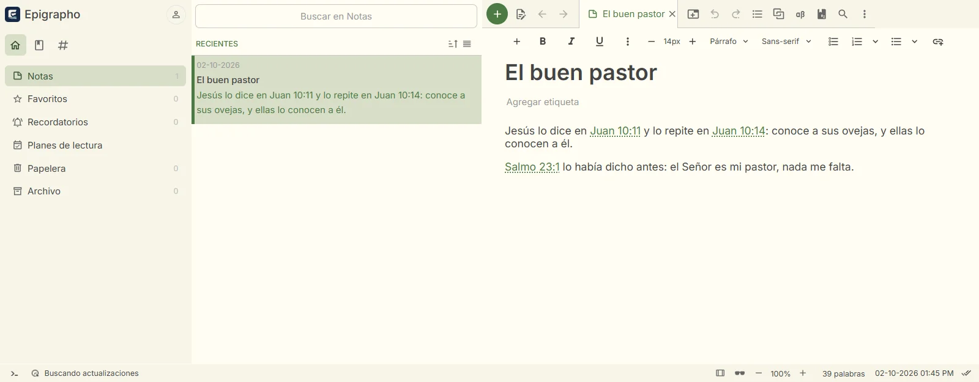
Task: Open the user profile icon
Action: [176, 15]
